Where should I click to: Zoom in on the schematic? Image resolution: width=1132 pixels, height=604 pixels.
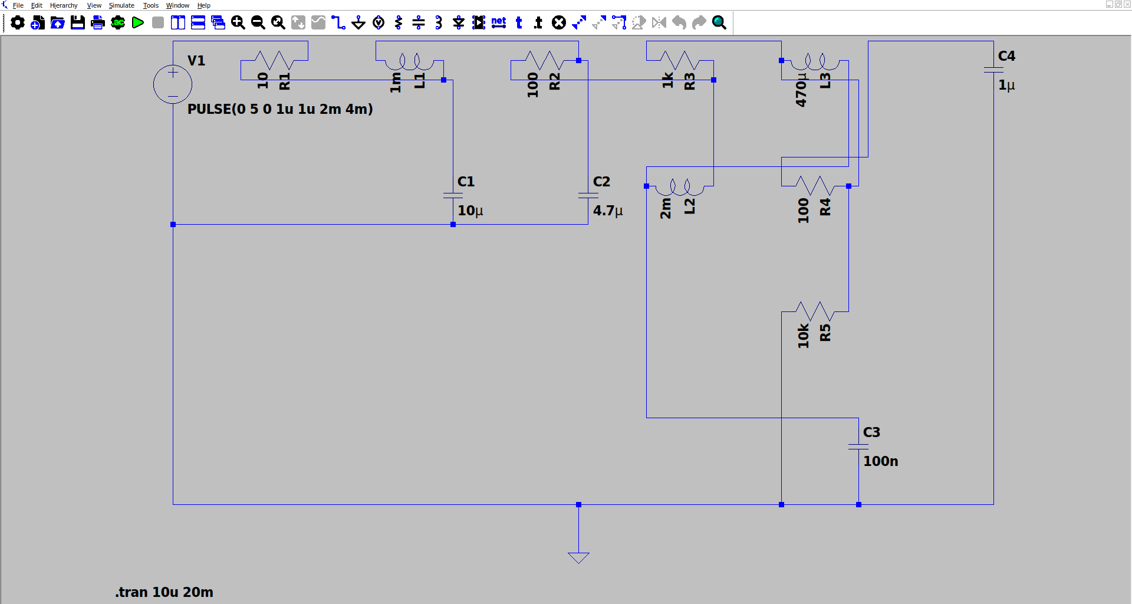click(238, 23)
